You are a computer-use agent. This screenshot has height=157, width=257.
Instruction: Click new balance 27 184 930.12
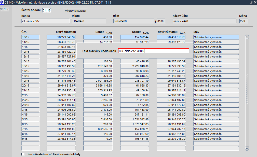[171, 85]
